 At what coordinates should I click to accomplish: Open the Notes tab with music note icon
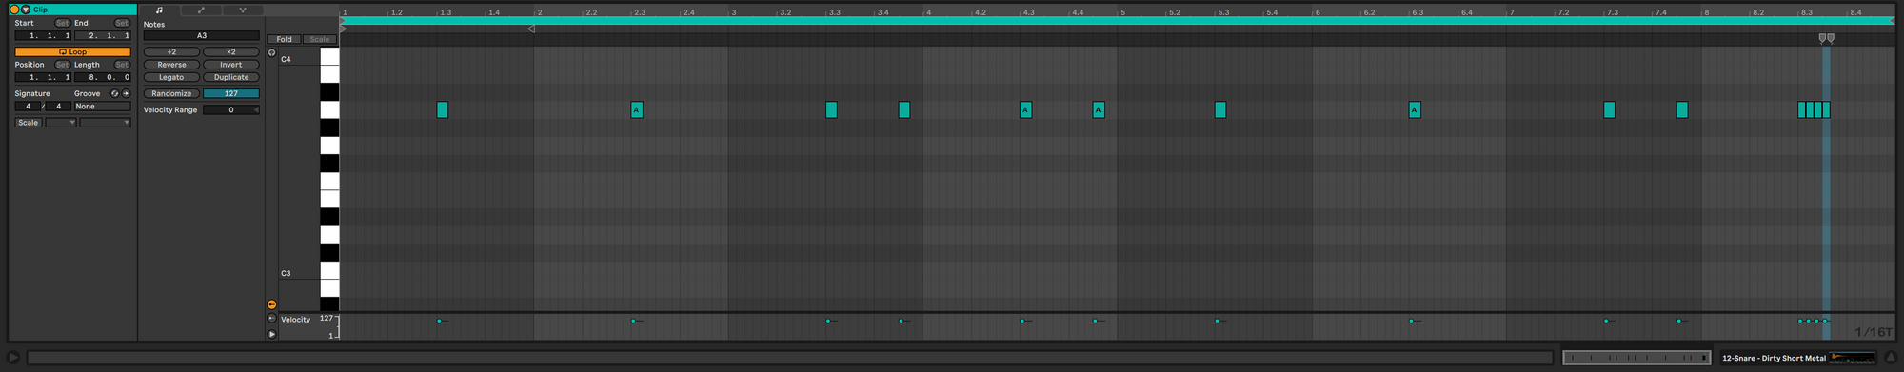tap(159, 10)
